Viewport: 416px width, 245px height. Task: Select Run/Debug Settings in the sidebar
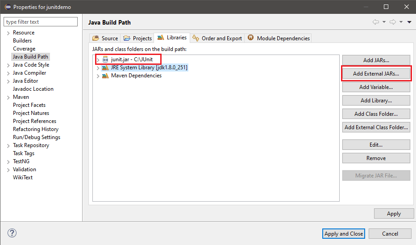point(37,137)
